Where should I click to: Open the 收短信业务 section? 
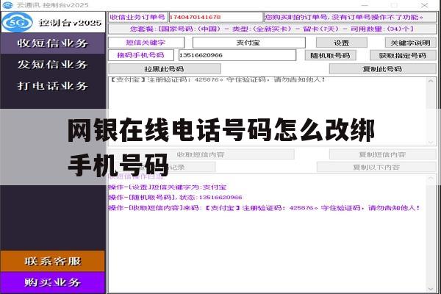coord(53,43)
